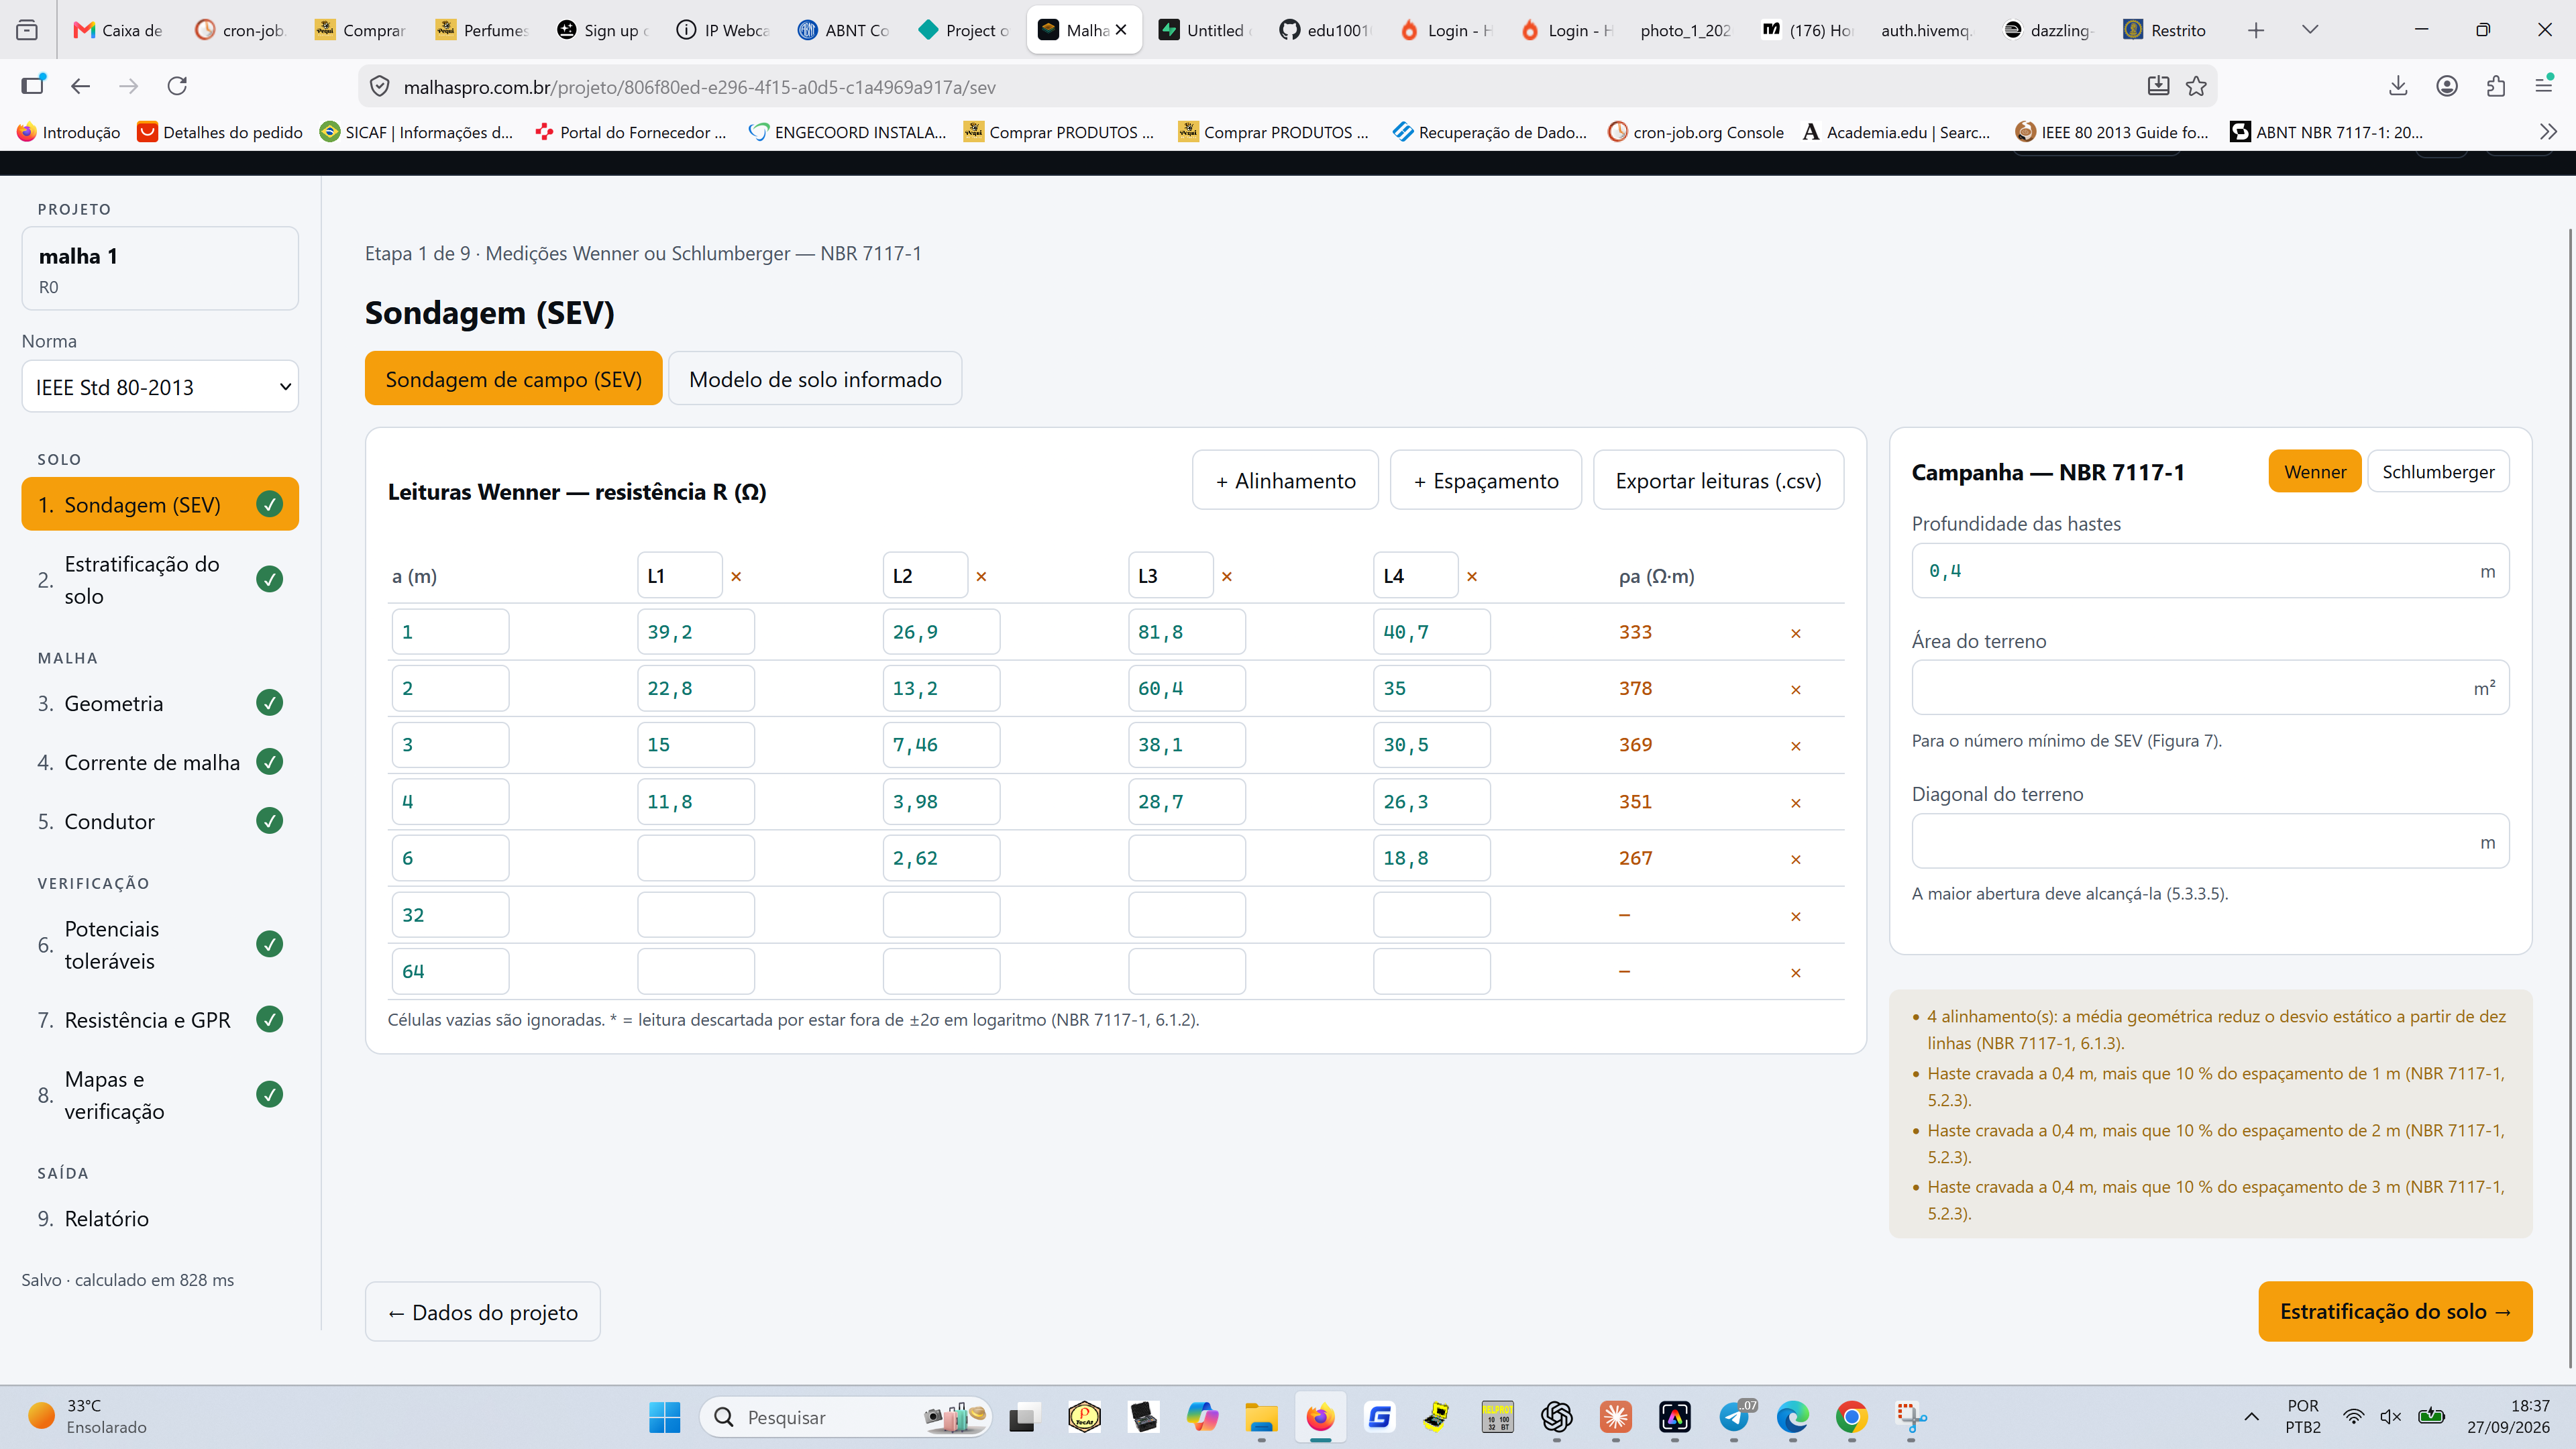The width and height of the screenshot is (2576, 1449).
Task: Show hidden system tray icons
Action: point(2251,1416)
